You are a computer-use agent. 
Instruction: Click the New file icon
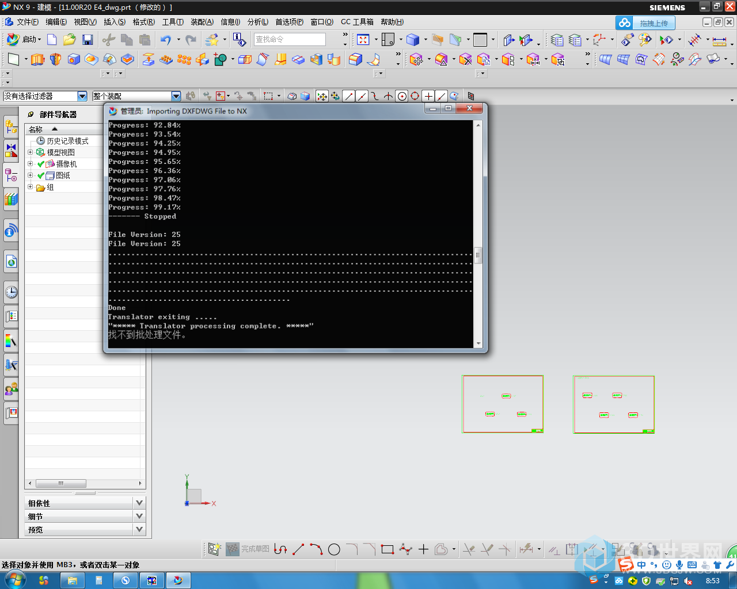(52, 40)
